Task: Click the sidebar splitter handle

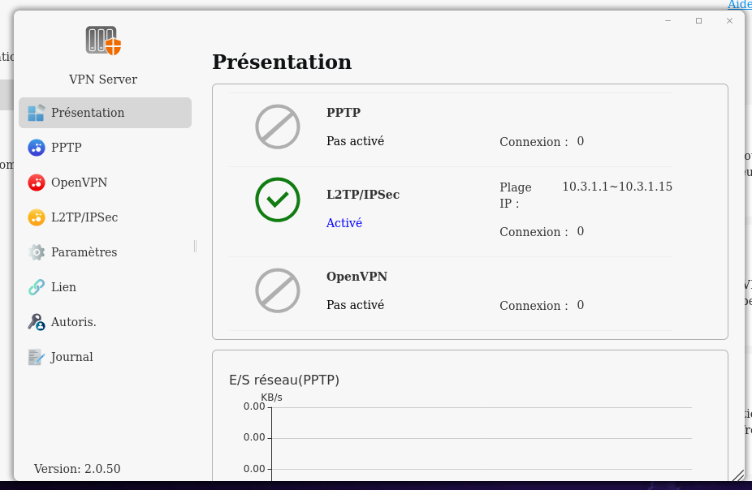Action: pos(195,246)
